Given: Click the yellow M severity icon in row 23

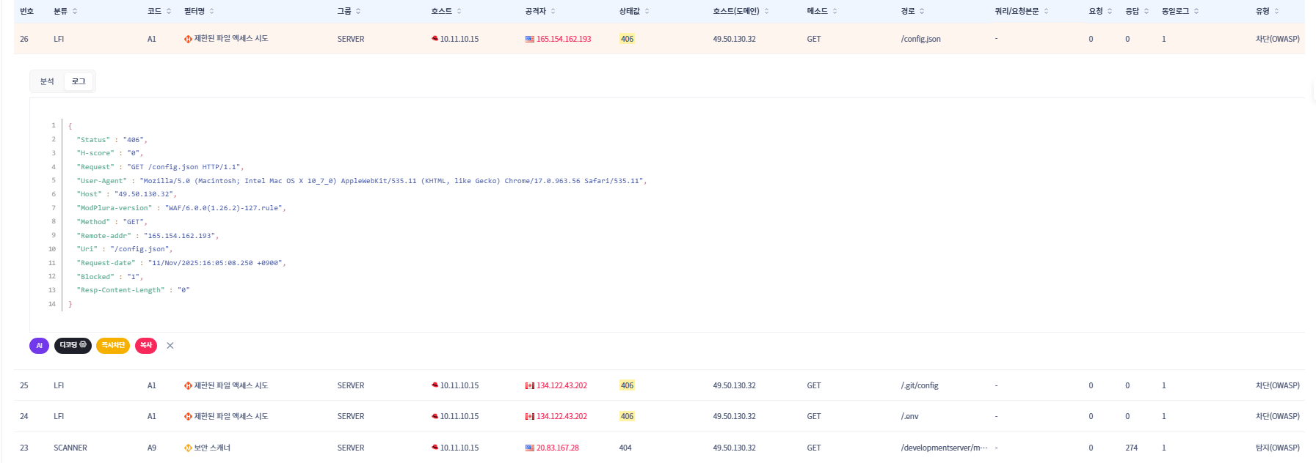Looking at the screenshot, I should (188, 448).
